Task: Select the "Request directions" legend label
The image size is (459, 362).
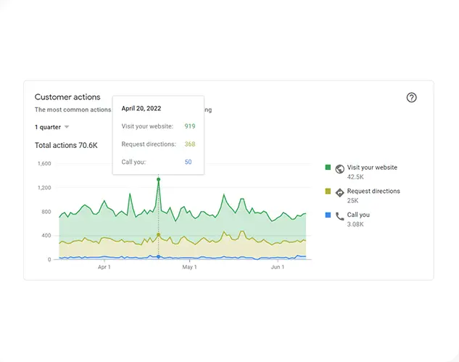Action: coord(373,192)
